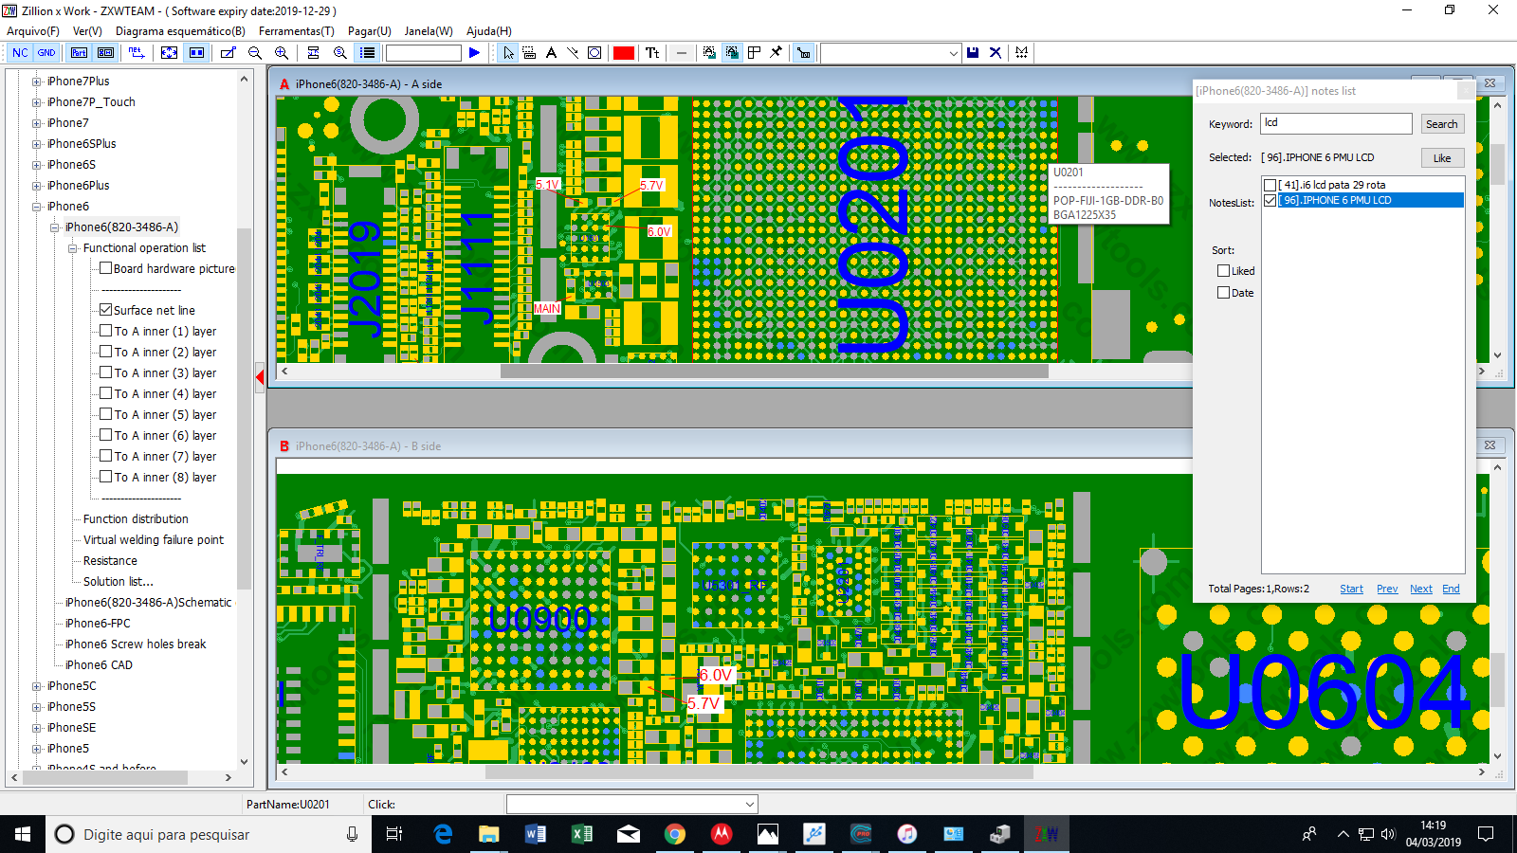Viewport: 1517px width, 853px height.
Task: Select the pointer arrow tool
Action: pyautogui.click(x=508, y=53)
